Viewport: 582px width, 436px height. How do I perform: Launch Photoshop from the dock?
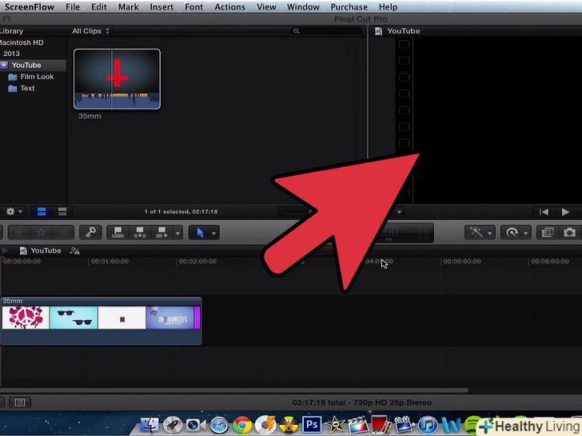coord(312,424)
